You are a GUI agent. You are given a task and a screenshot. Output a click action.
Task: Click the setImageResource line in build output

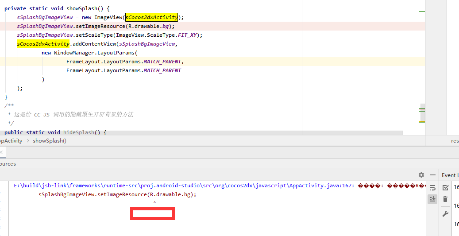(x=117, y=194)
